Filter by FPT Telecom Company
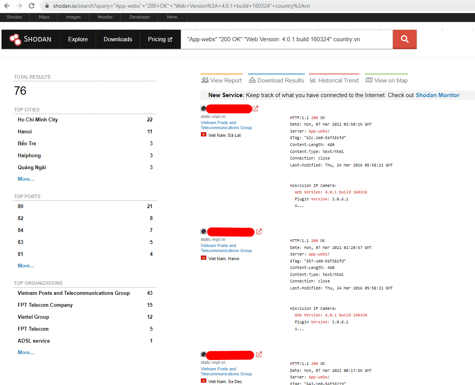 [45, 305]
